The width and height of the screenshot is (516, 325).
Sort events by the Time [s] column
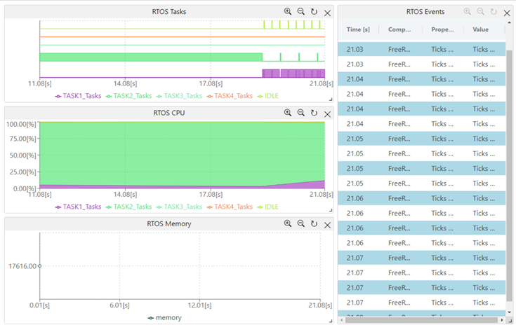coord(358,29)
